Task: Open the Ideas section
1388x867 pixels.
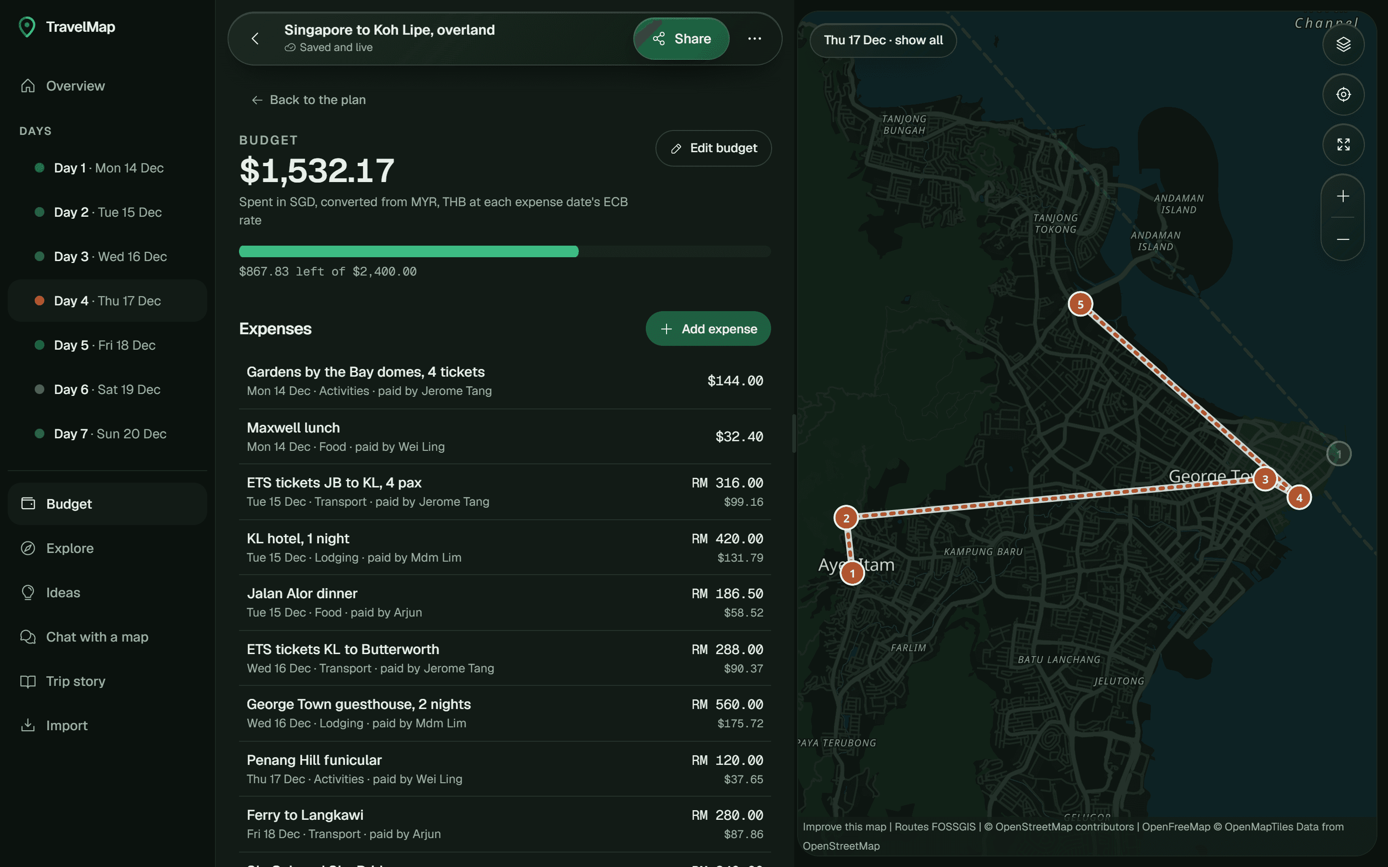Action: click(107, 592)
